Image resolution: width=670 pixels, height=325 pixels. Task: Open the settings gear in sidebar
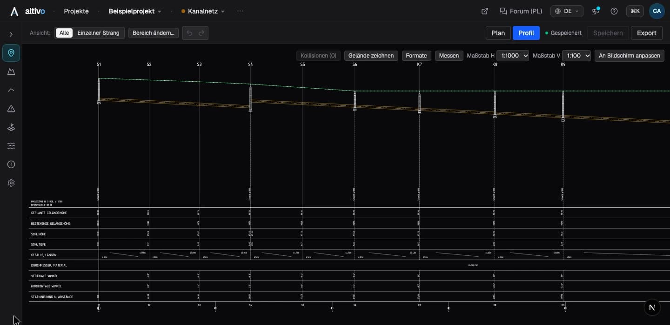coord(11,183)
